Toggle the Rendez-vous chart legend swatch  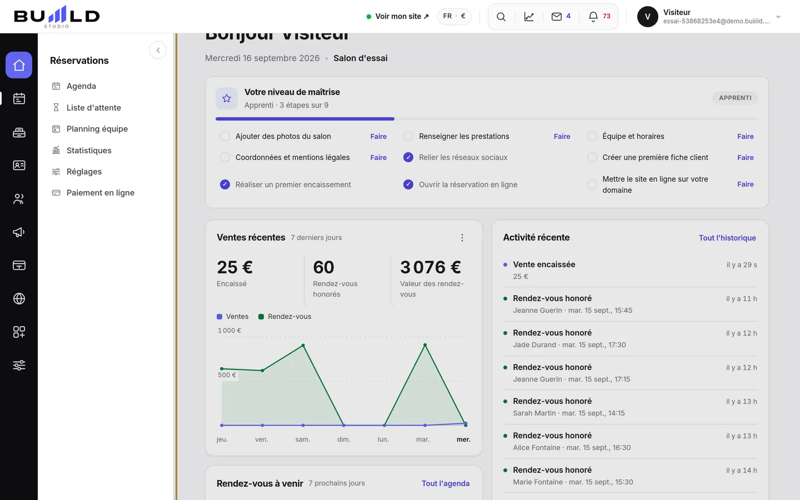click(261, 317)
